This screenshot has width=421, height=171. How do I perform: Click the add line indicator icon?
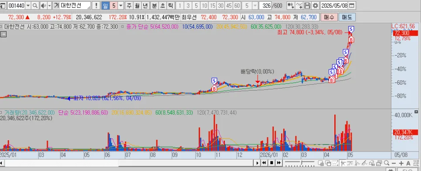coord(299,5)
